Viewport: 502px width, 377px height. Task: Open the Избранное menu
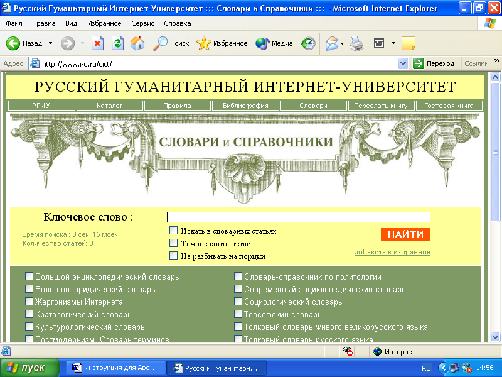[x=104, y=23]
